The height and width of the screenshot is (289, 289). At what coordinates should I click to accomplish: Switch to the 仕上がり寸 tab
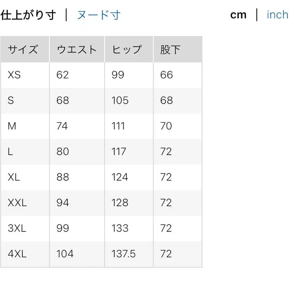coord(28,15)
